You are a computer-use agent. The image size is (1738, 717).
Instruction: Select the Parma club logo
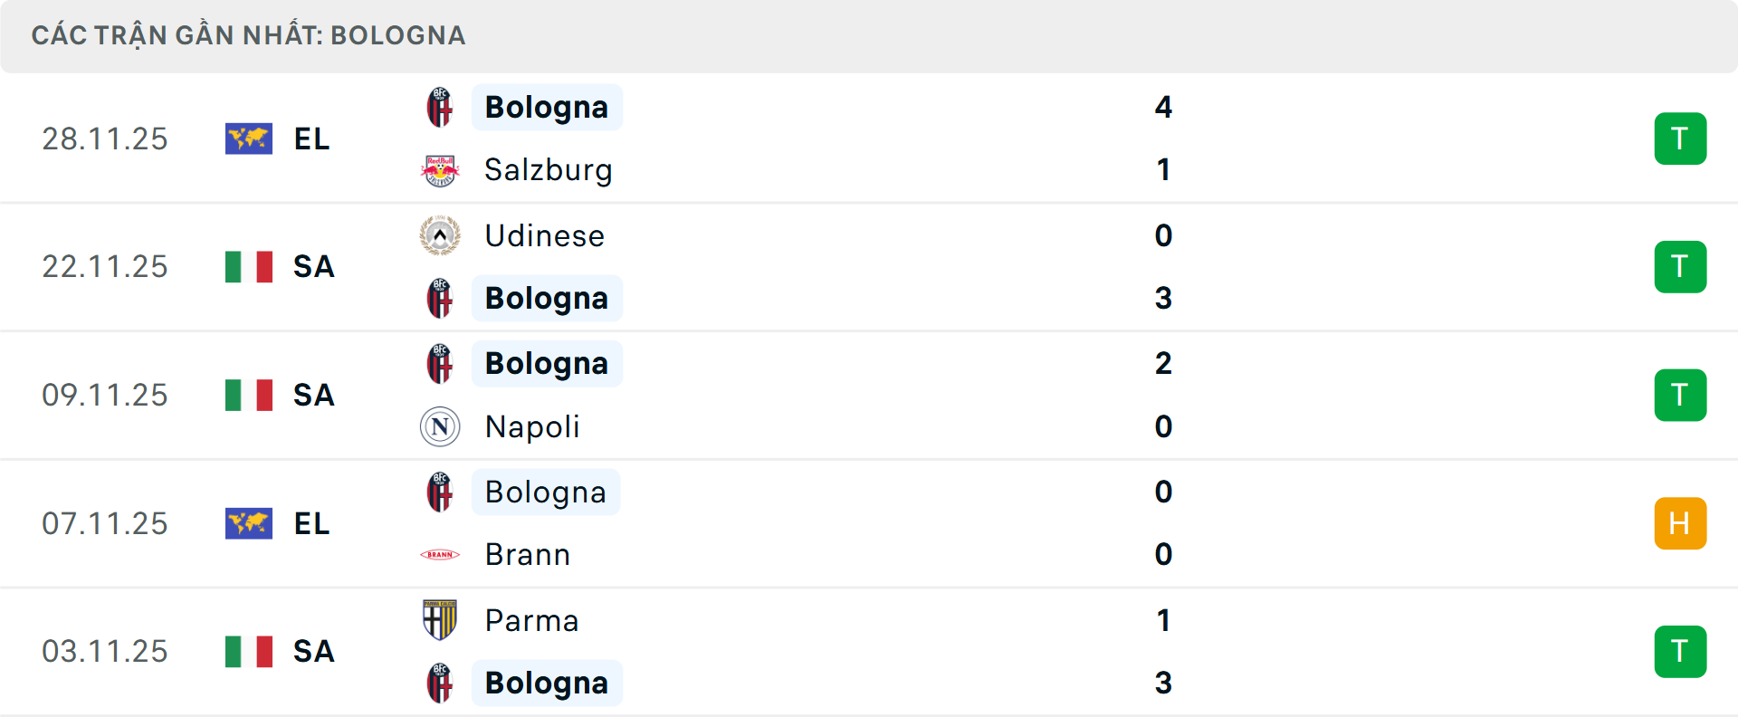tap(440, 620)
